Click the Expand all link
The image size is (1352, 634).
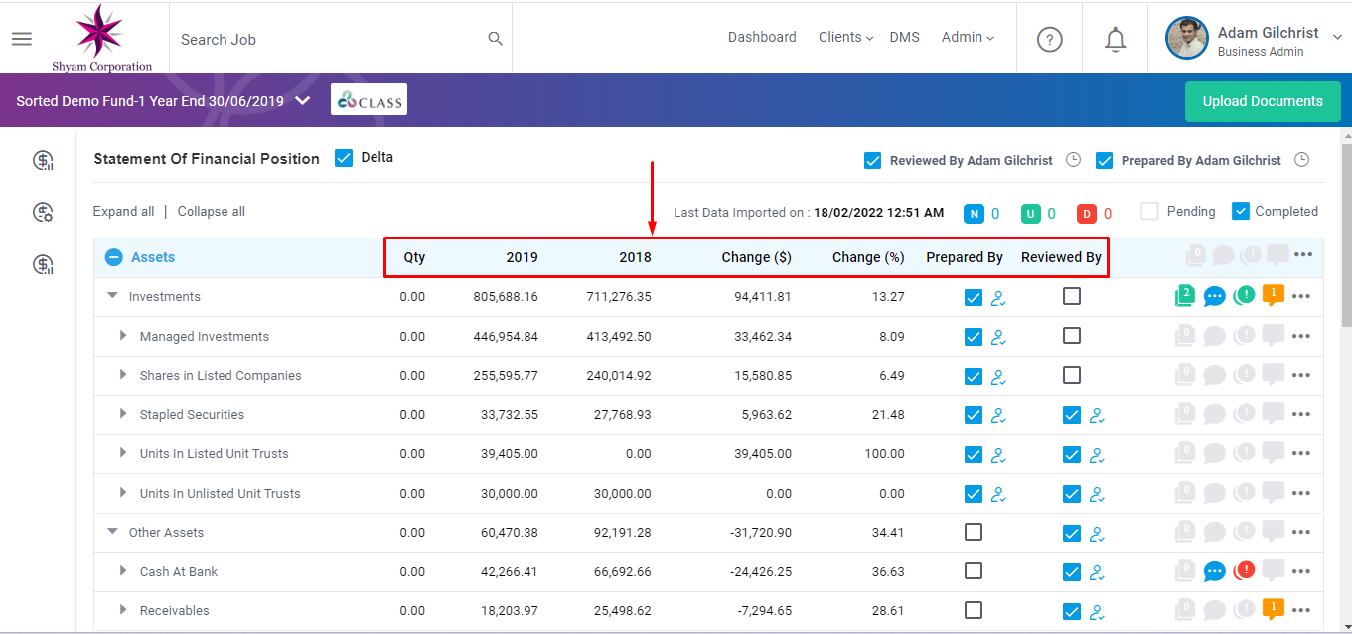pyautogui.click(x=123, y=211)
